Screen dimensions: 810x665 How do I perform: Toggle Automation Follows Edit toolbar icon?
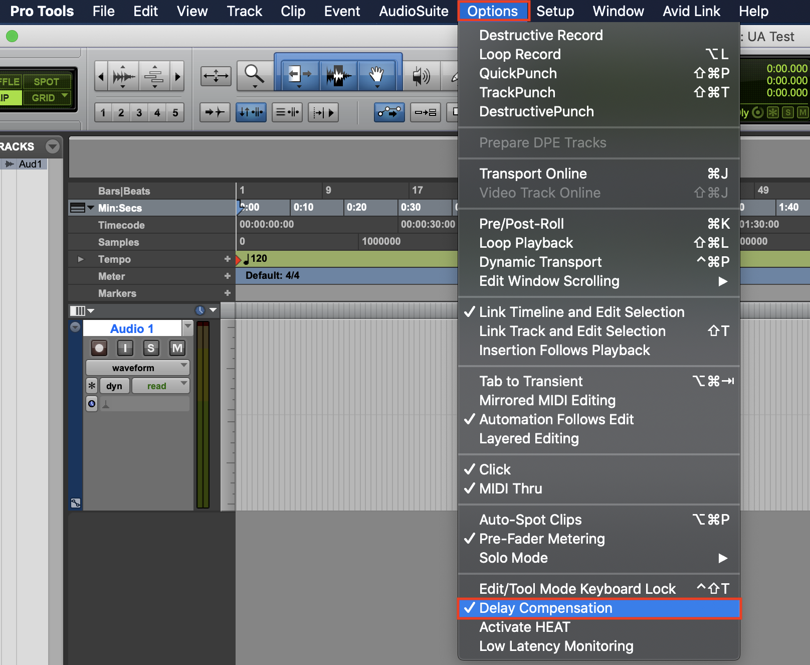[389, 112]
